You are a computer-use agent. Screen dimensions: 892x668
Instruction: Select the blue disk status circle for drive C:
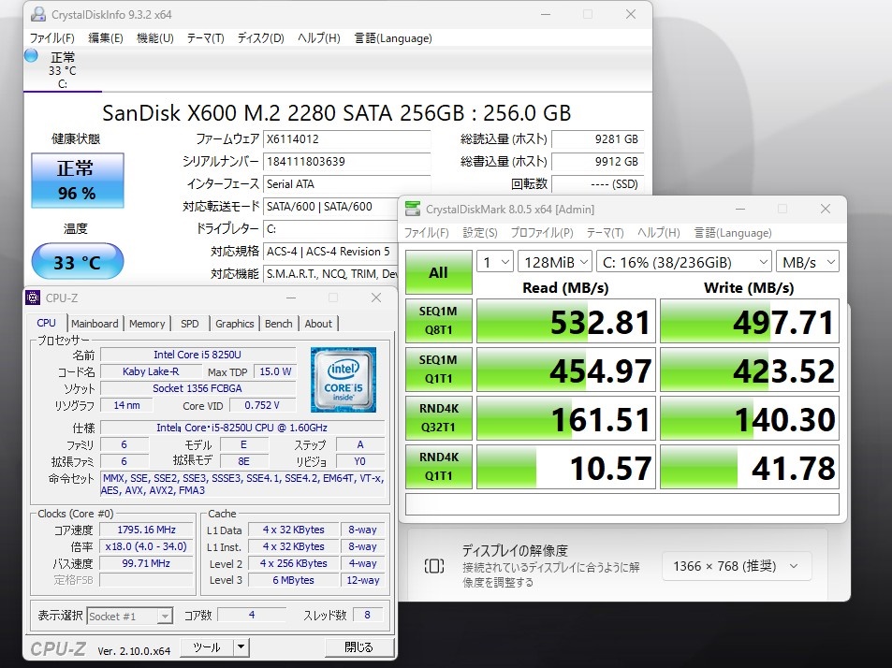coord(31,56)
